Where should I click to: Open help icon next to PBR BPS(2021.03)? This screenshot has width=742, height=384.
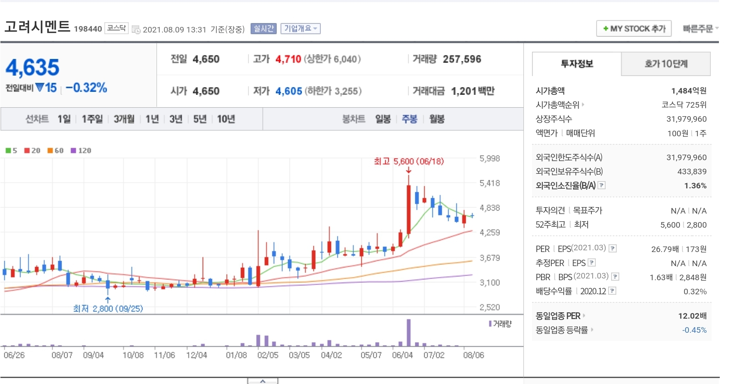[x=615, y=277]
